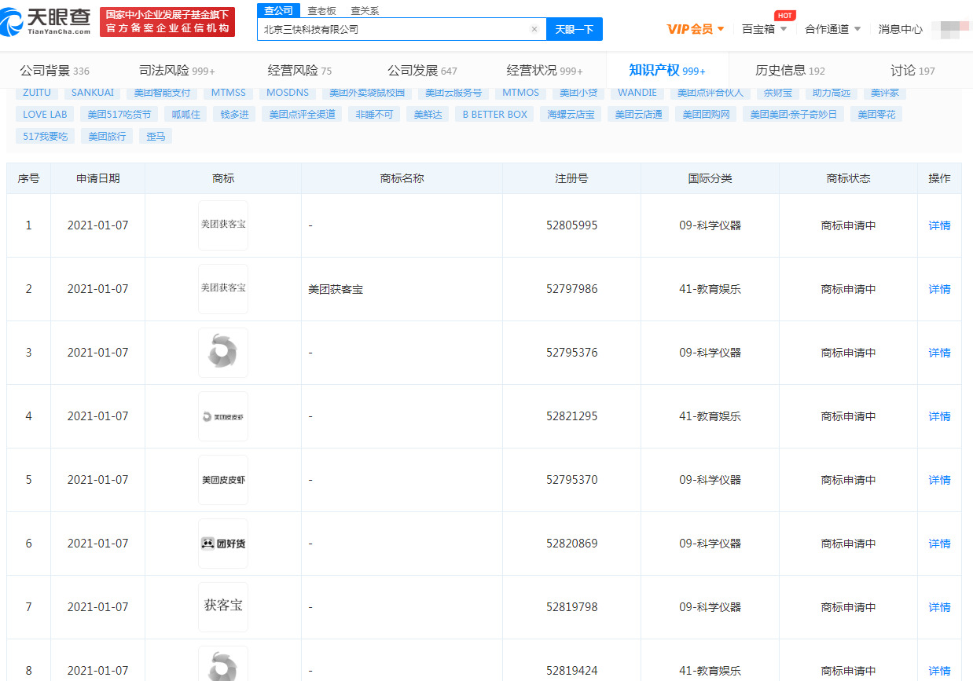Viewport: 973px width, 681px height.
Task: Select the 美团云店通 trademark tag
Action: pos(638,114)
